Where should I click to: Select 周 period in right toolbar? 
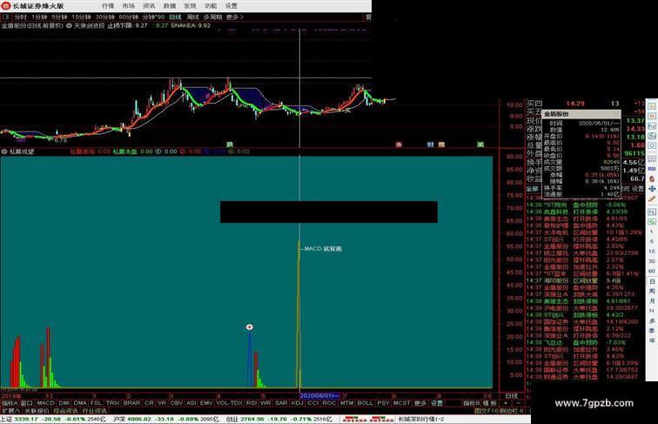652,291
